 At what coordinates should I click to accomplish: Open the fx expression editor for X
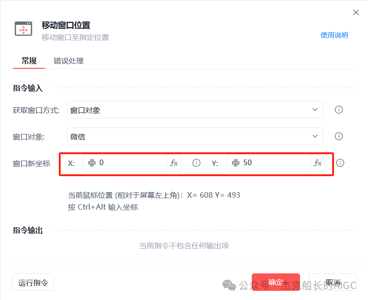point(175,163)
